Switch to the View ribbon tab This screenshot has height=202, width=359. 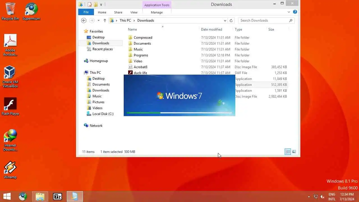[134, 12]
